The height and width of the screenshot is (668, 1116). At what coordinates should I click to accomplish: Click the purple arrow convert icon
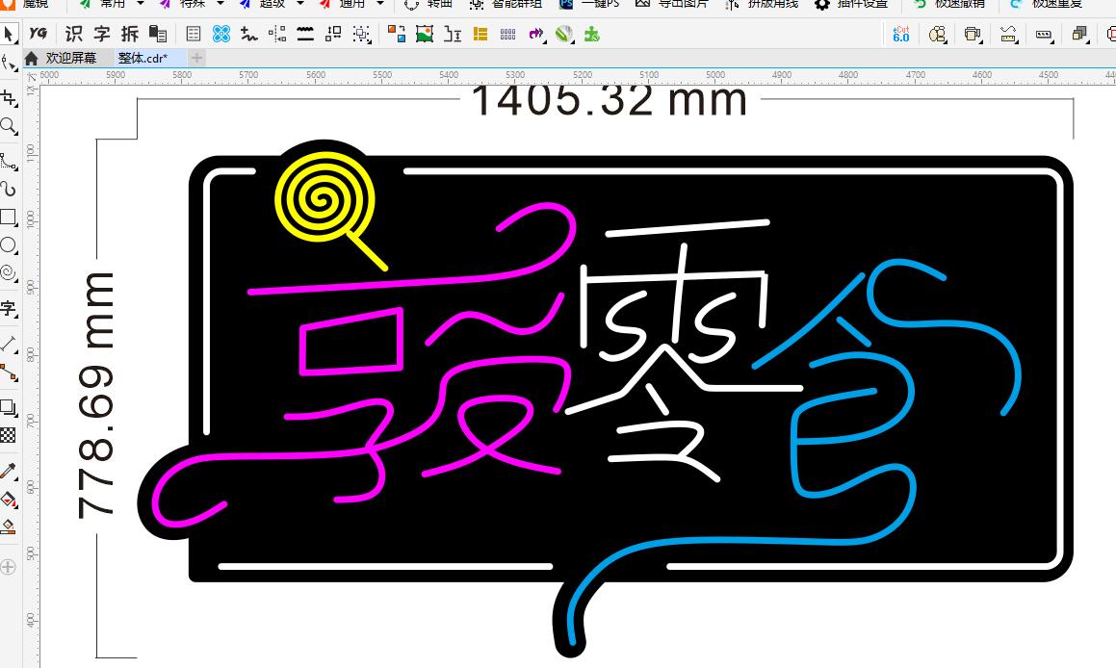pyautogui.click(x=536, y=34)
